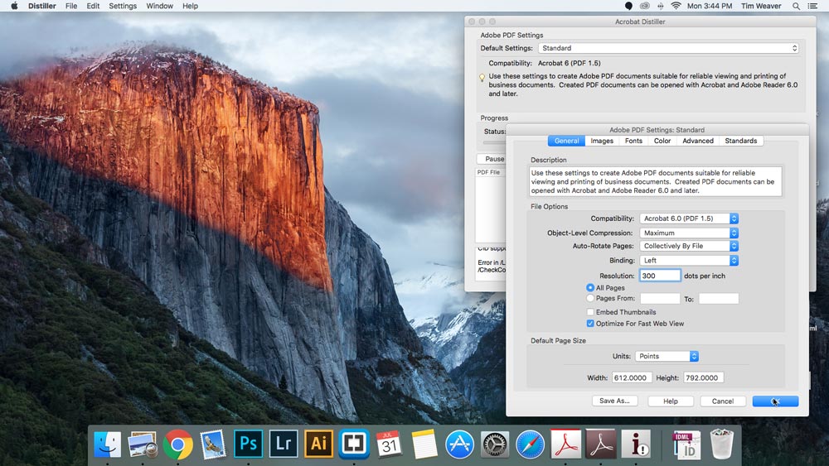The width and height of the screenshot is (829, 466).
Task: Open the info alert app in dock
Action: click(x=636, y=444)
